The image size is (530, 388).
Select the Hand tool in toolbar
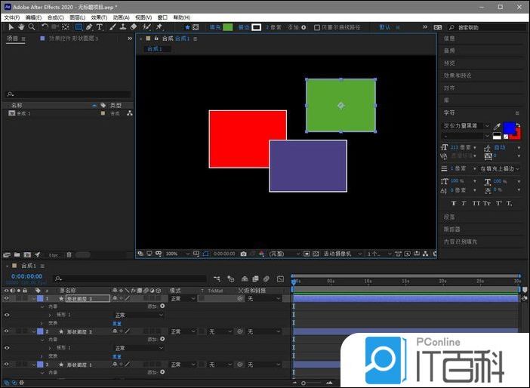click(x=21, y=27)
